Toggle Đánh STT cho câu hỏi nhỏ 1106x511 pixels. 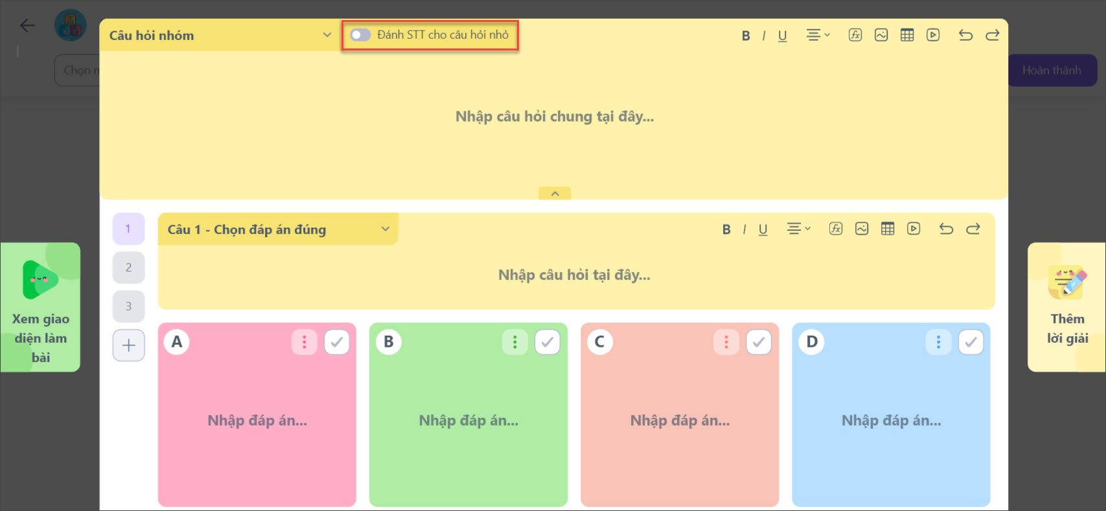click(360, 35)
